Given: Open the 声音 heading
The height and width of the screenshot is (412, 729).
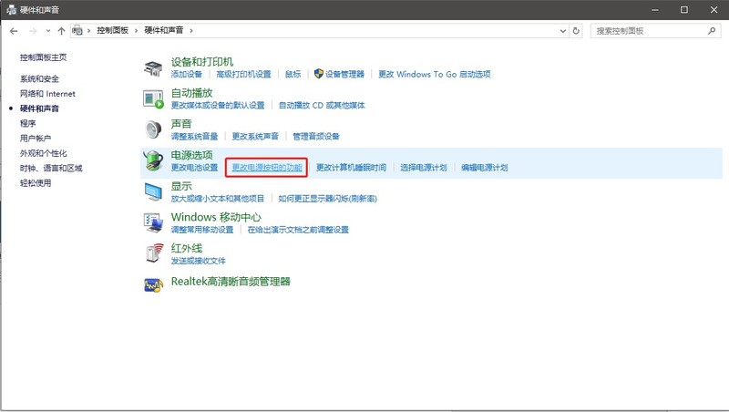Looking at the screenshot, I should [x=181, y=124].
